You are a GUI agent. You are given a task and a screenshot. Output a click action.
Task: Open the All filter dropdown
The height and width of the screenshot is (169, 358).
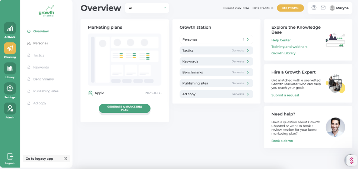coord(147,8)
